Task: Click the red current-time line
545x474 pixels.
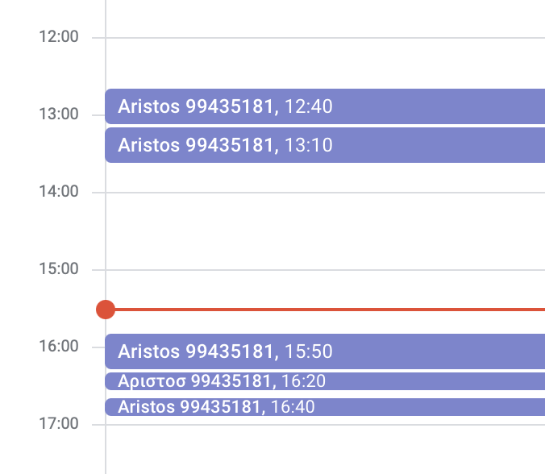Action: click(x=330, y=310)
